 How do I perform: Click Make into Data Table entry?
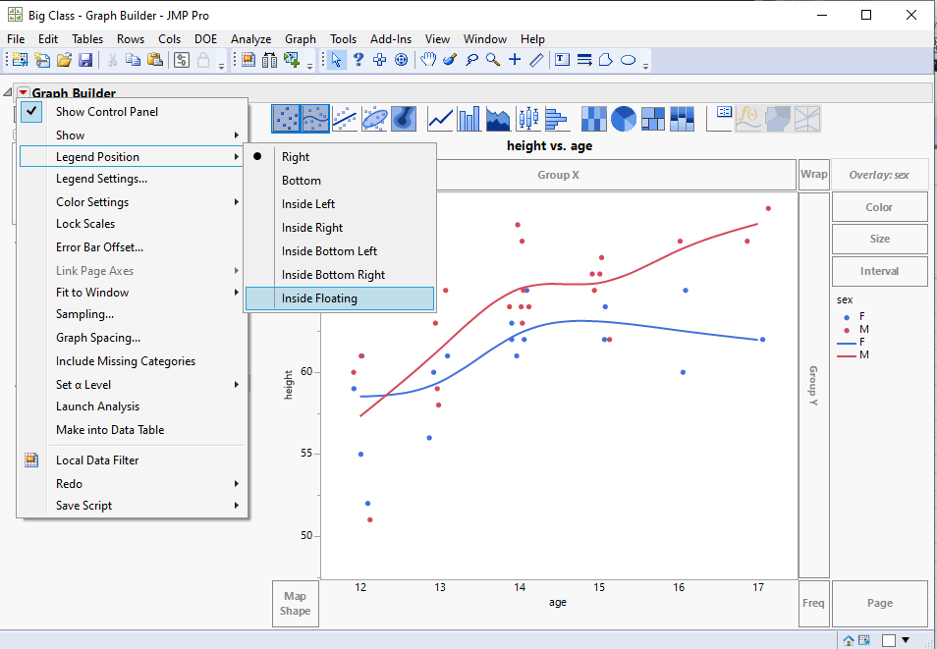(x=134, y=430)
